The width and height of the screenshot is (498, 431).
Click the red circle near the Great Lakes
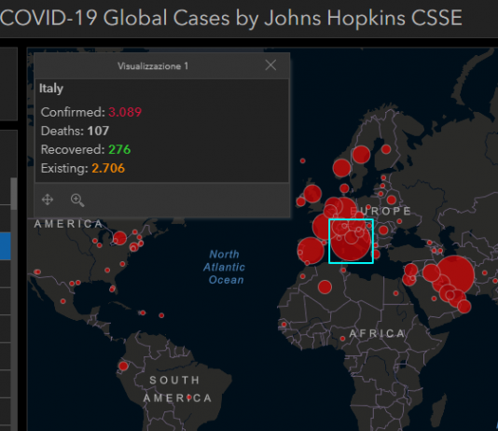[119, 238]
